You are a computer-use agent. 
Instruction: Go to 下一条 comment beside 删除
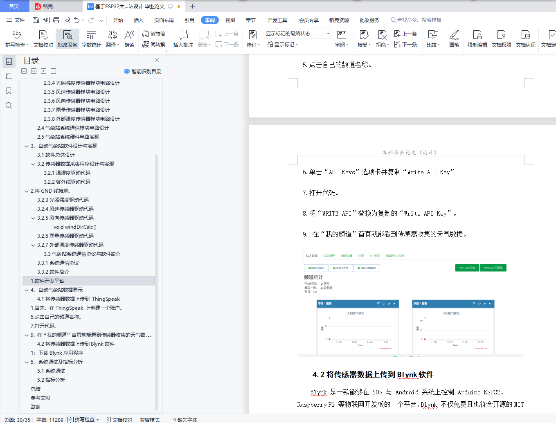coord(227,44)
